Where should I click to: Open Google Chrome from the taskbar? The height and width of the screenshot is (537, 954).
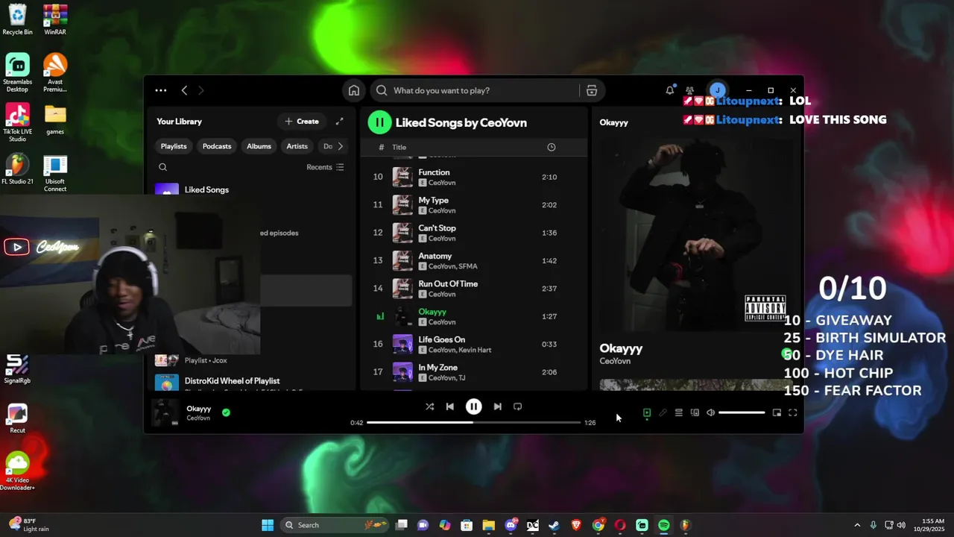pyautogui.click(x=598, y=525)
